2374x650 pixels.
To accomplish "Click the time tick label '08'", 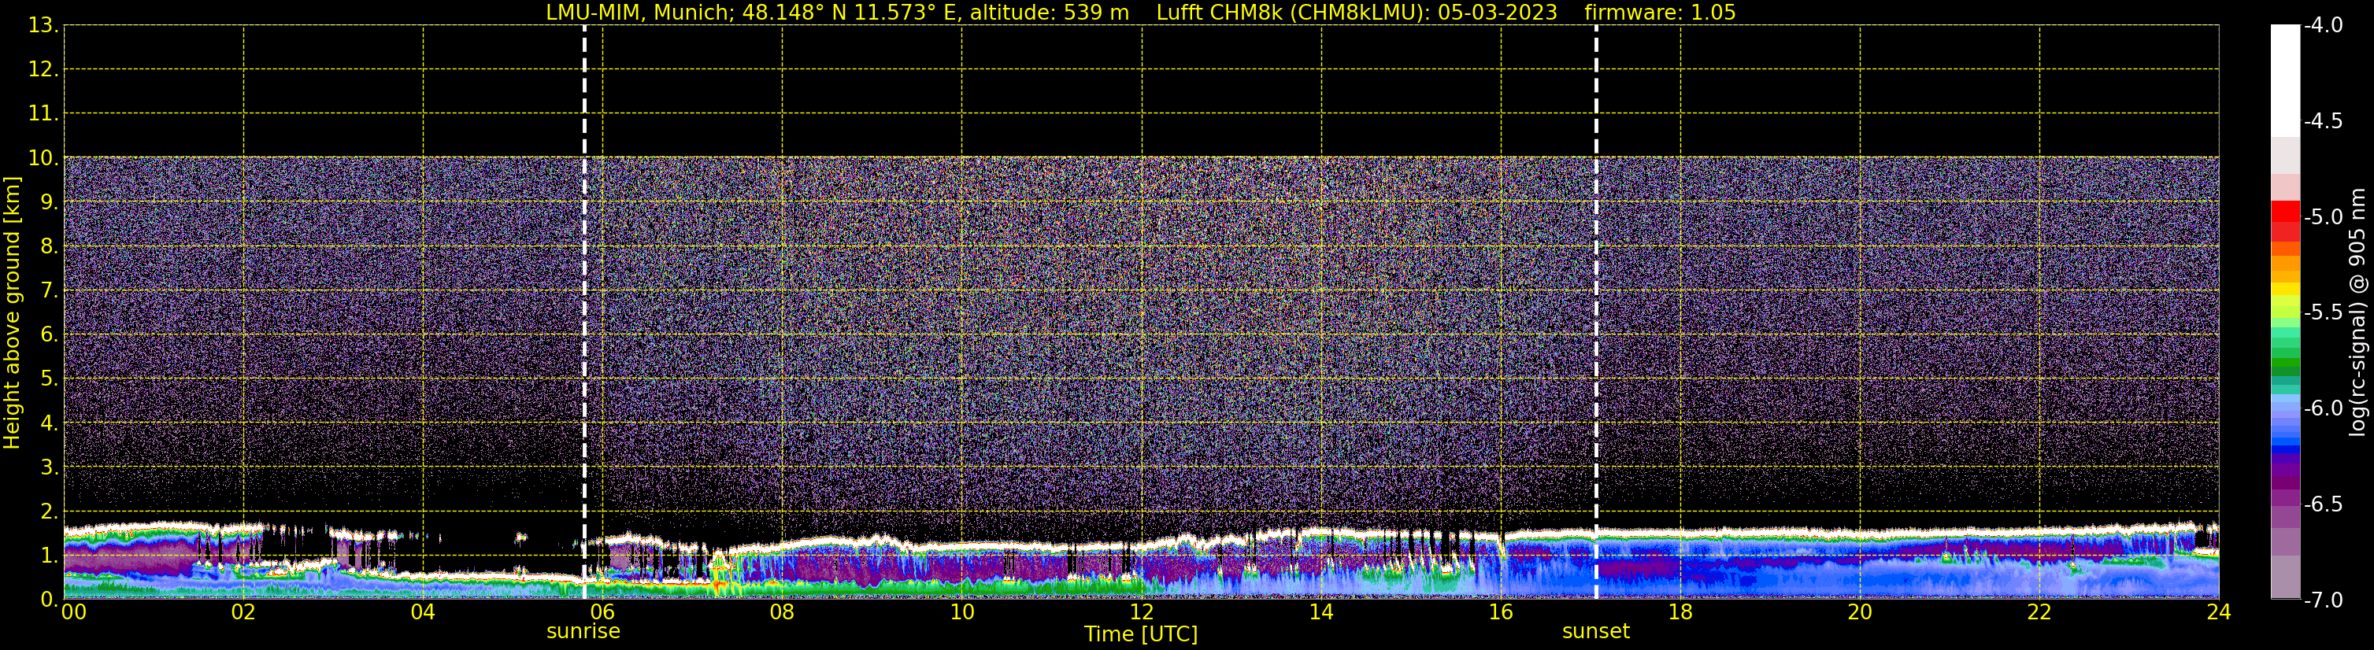I will 783,611.
